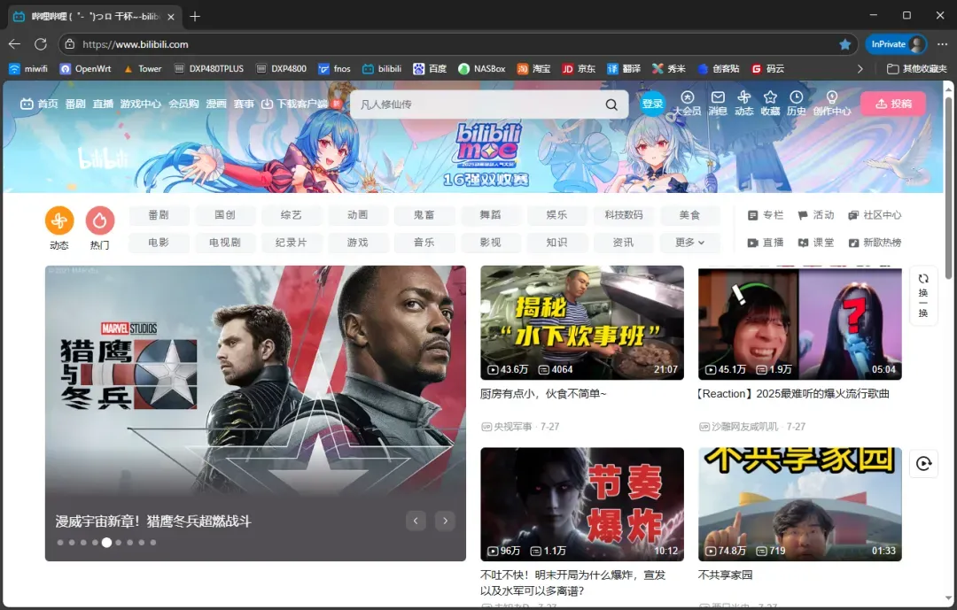
Task: Click the search input 凡人修仙传
Action: click(479, 104)
